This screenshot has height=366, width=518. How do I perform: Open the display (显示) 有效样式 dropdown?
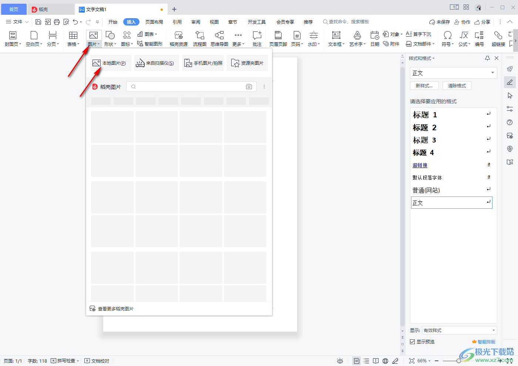tap(460, 330)
